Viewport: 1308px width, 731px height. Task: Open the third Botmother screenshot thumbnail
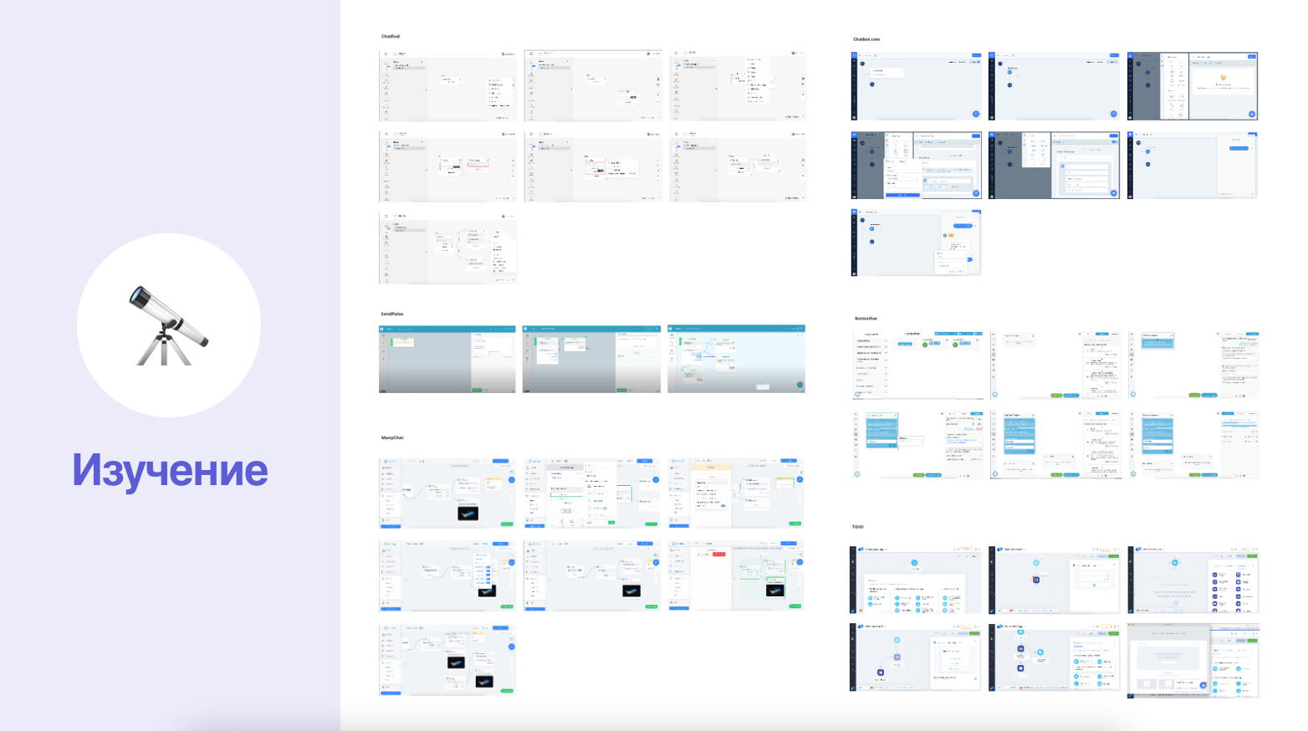[x=1194, y=365]
